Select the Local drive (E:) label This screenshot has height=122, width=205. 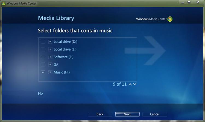coord(65,49)
